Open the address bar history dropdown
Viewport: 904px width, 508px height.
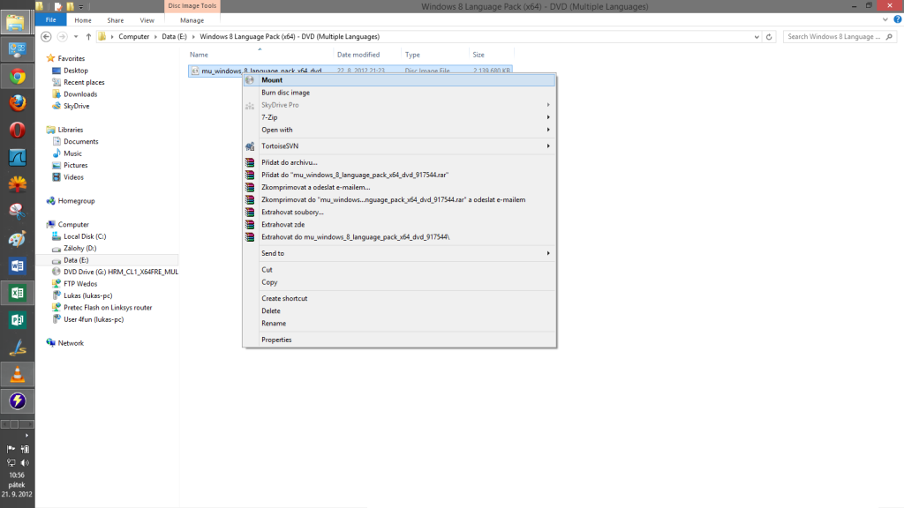tap(757, 36)
